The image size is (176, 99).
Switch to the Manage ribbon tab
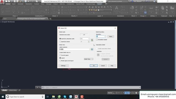click(x=49, y=4)
